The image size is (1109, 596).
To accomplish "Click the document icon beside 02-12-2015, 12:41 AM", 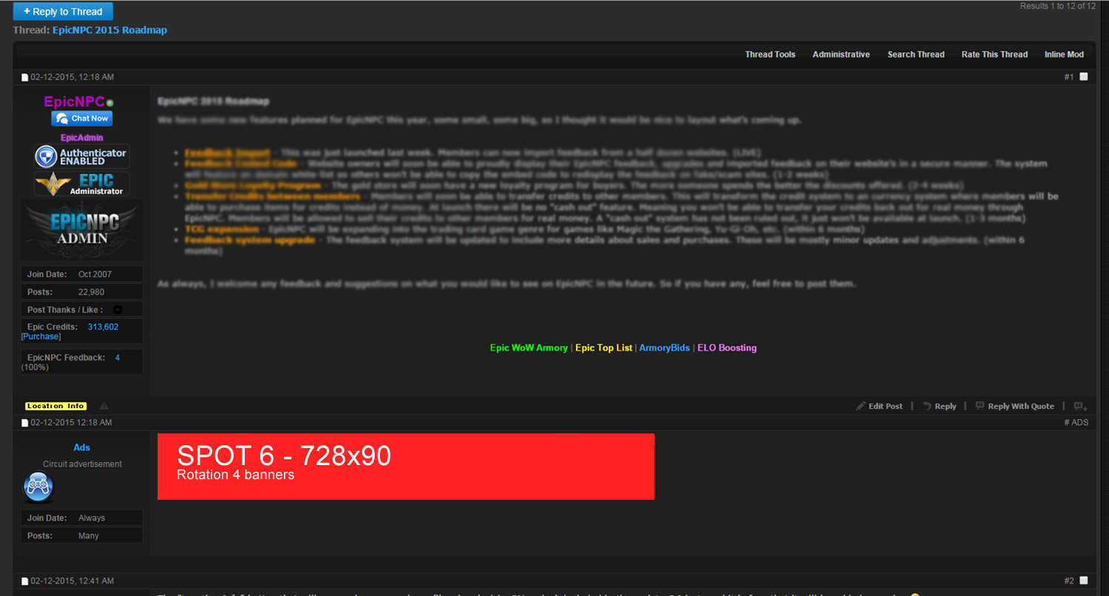I will click(x=24, y=581).
